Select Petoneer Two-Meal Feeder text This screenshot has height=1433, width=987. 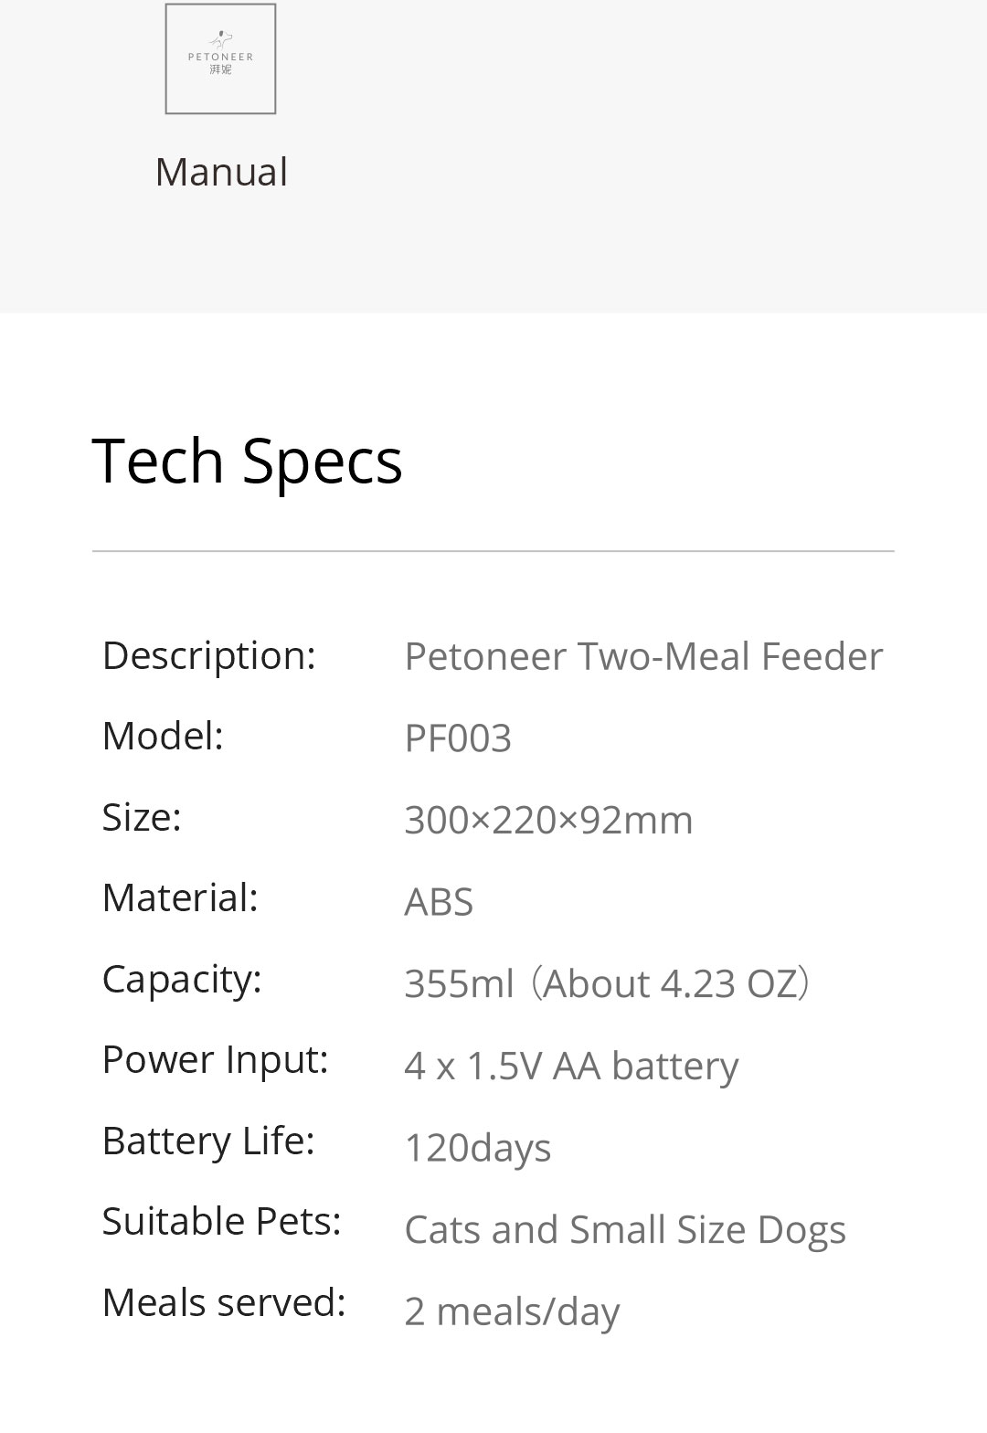tap(643, 656)
